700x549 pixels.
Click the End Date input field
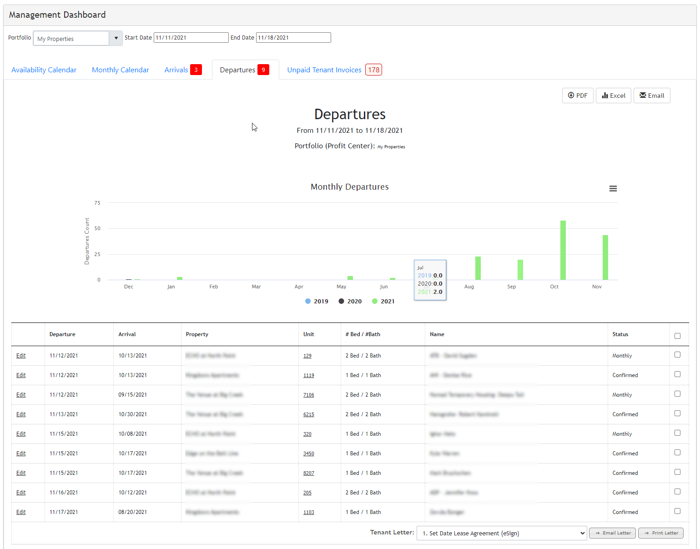click(293, 38)
